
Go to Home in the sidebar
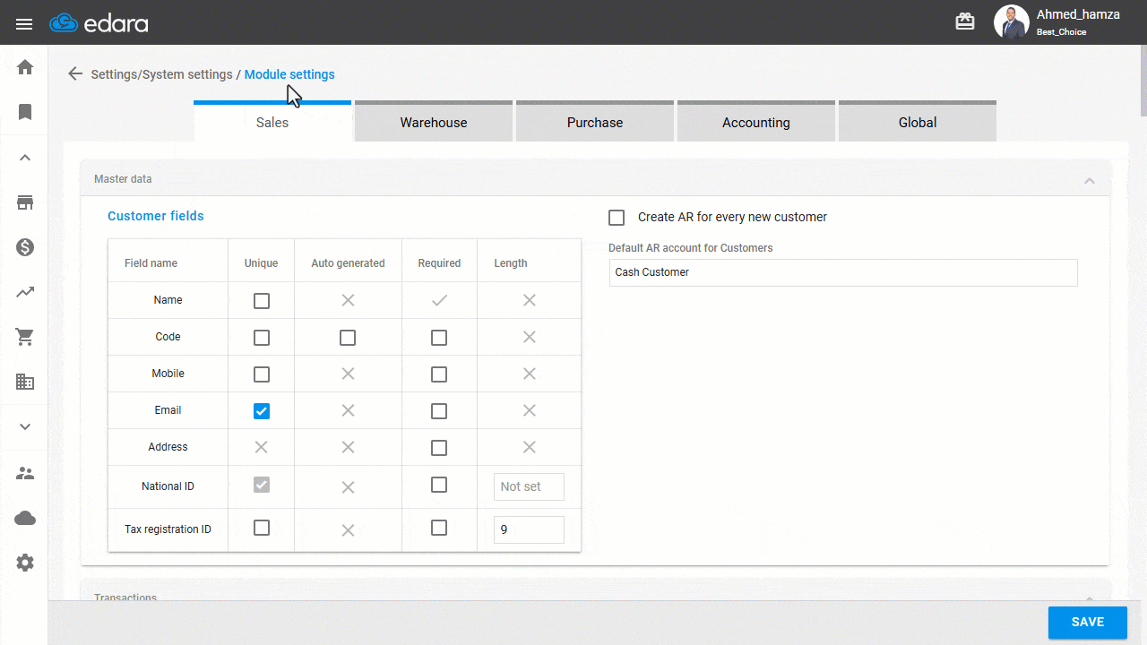click(x=25, y=67)
